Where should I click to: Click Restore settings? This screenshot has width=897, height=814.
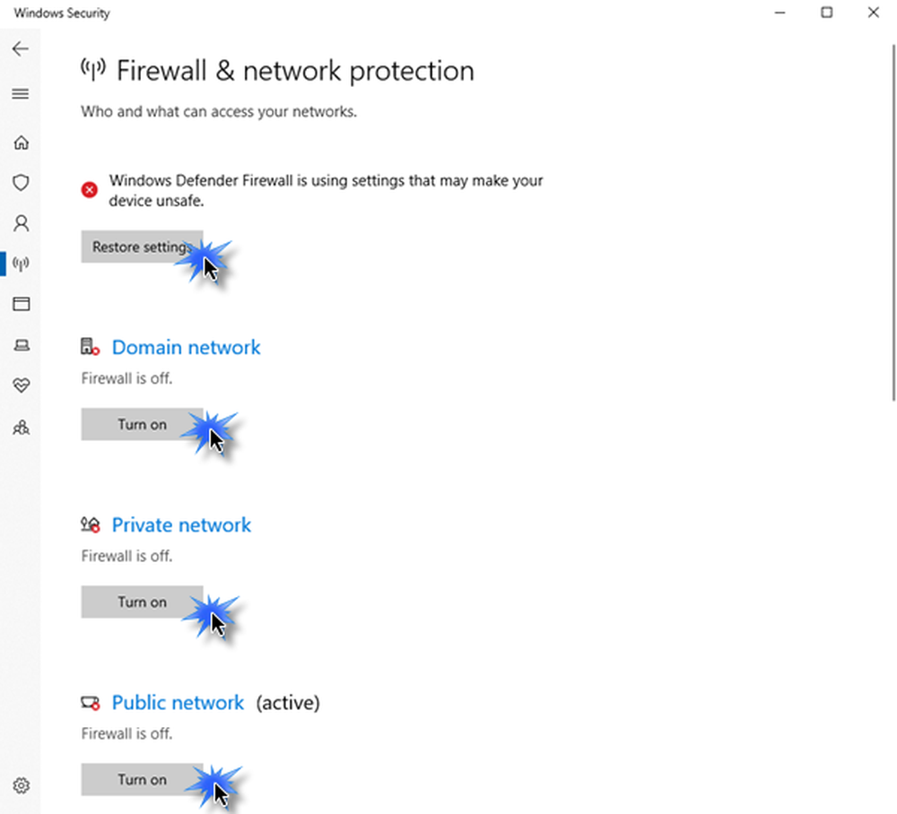pyautogui.click(x=142, y=247)
